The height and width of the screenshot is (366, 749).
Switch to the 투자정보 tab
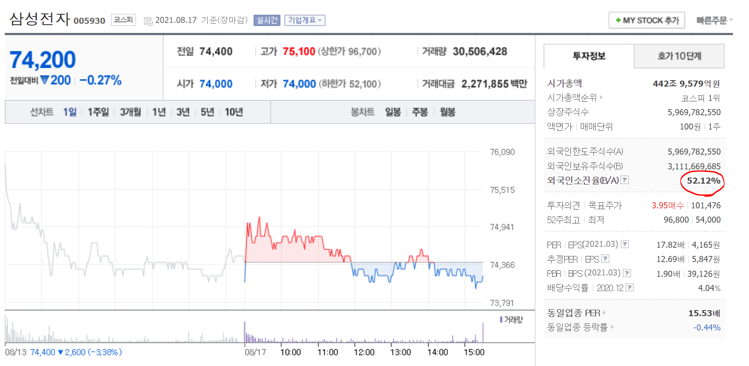pos(589,56)
